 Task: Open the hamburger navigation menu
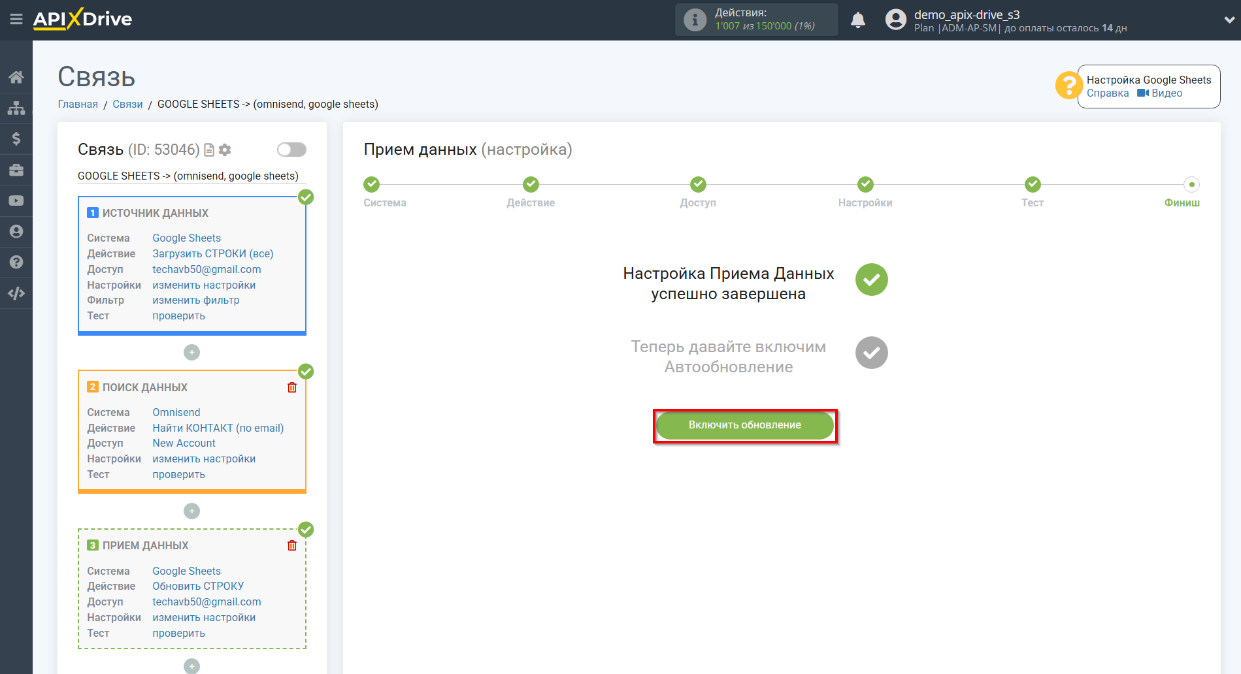(16, 19)
